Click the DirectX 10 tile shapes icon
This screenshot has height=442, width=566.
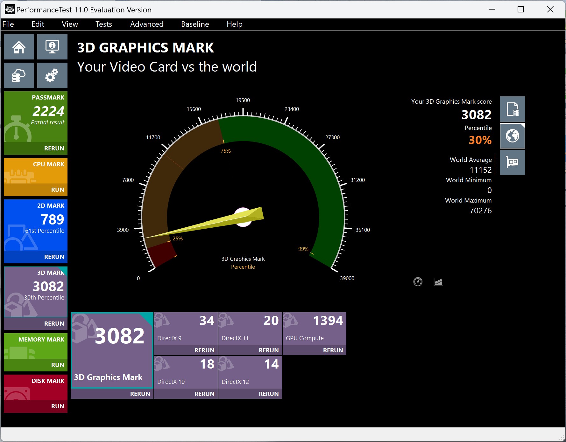pos(162,364)
